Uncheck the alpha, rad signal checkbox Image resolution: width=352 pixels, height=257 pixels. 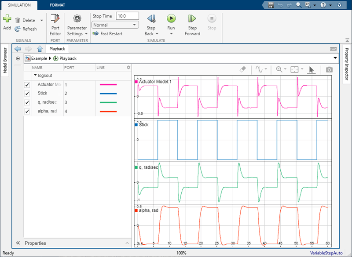[27, 111]
